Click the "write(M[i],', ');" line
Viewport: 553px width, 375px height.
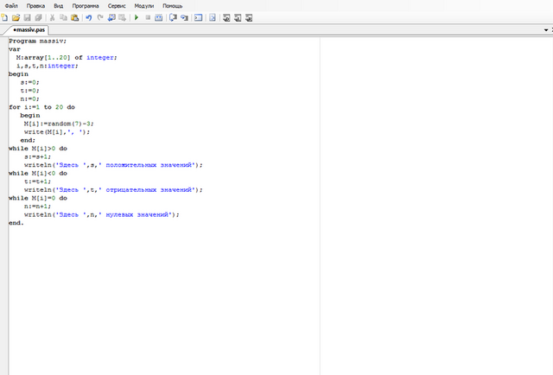pos(57,132)
